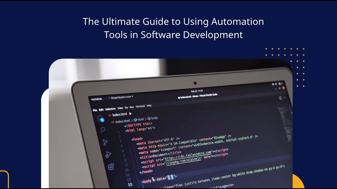The image size is (337, 189).
Task: Open the Run menu
Action: [132, 107]
